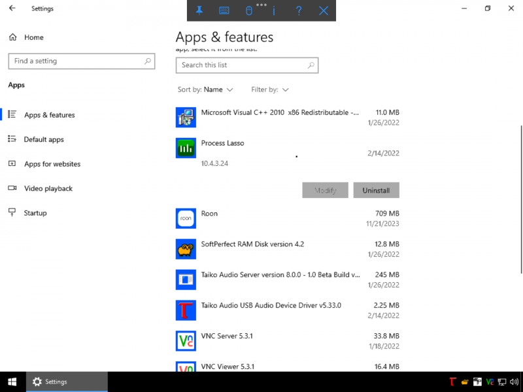Open the info icon in remote toolbar
The width and height of the screenshot is (523, 392).
[274, 11]
